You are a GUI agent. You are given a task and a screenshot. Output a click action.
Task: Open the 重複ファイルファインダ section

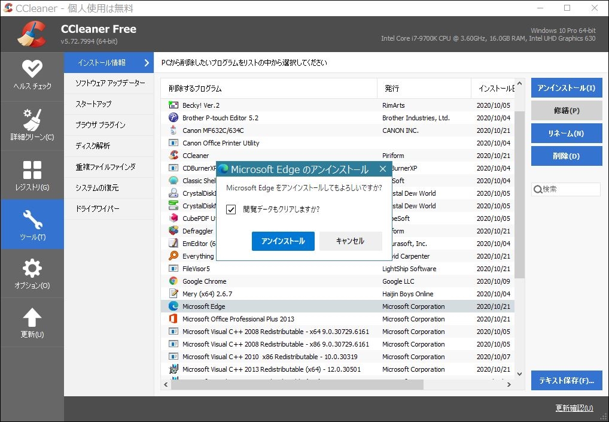click(x=109, y=167)
